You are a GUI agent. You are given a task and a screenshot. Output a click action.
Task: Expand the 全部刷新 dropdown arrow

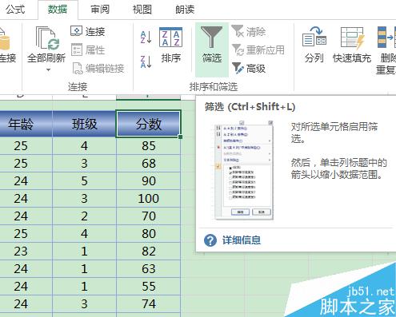pos(48,69)
